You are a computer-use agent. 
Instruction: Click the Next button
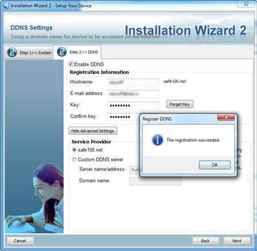point(236,241)
